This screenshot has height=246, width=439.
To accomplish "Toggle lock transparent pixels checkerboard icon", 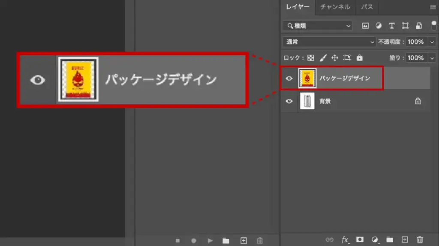I will (311, 58).
